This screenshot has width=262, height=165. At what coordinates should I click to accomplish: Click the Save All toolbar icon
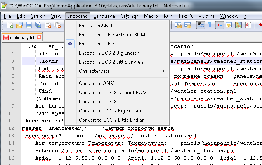click(38, 25)
